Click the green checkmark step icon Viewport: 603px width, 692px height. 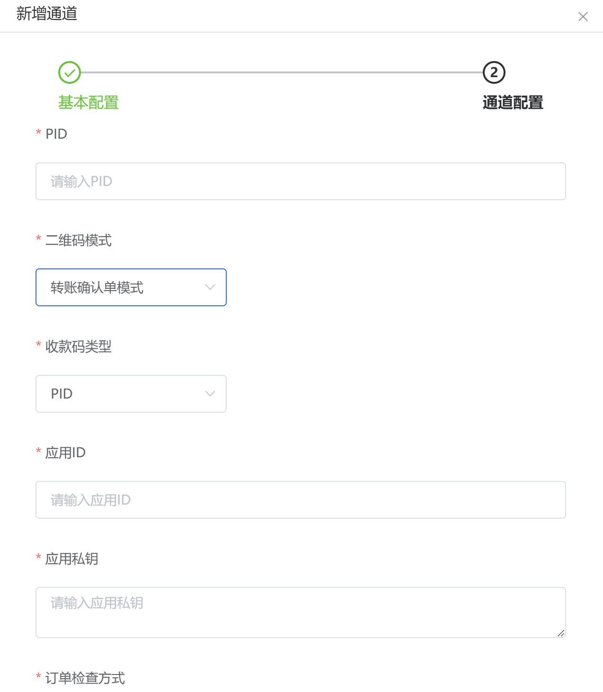coord(70,72)
